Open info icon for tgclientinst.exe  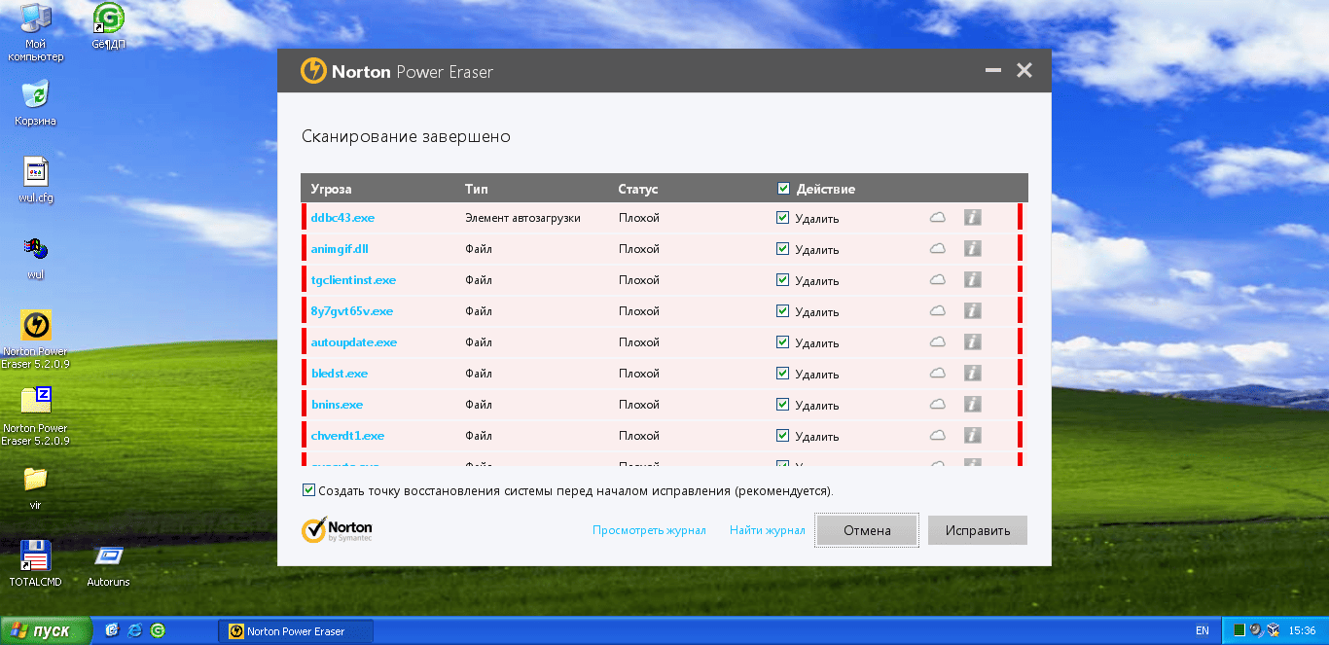pyautogui.click(x=972, y=280)
